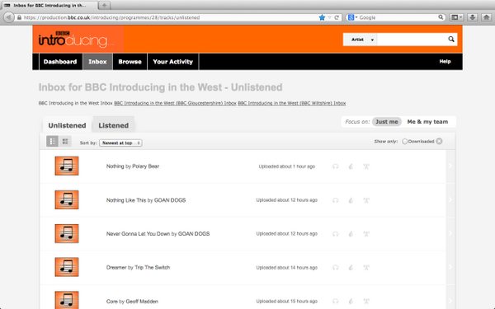The height and width of the screenshot is (309, 495).
Task: Clear the Show only filter with X icon
Action: coord(439,141)
